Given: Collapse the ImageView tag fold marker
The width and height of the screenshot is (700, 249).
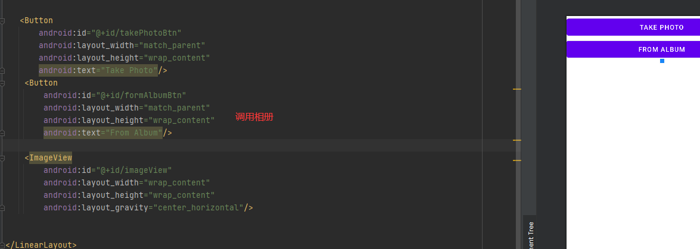Looking at the screenshot, I should (x=2, y=157).
